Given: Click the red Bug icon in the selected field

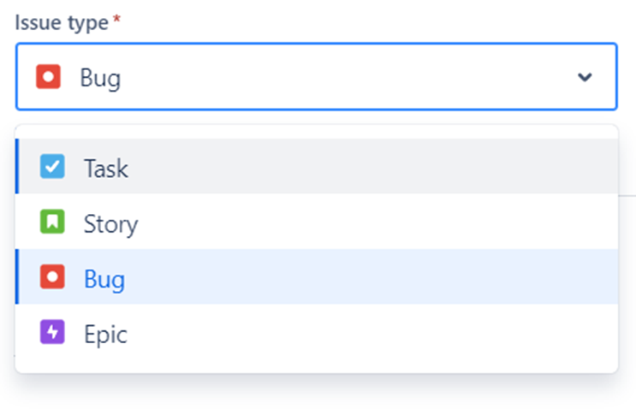Looking at the screenshot, I should pos(48,77).
